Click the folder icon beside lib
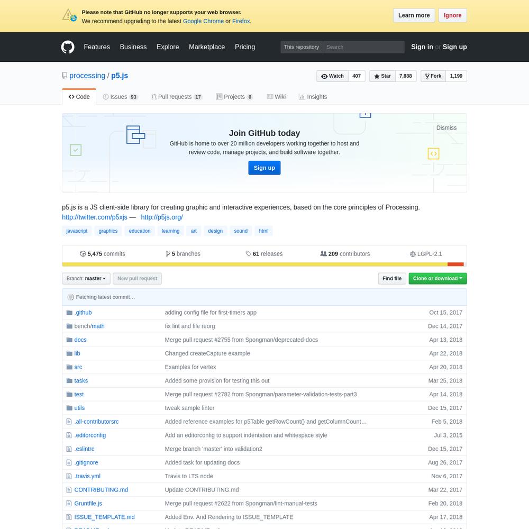Screen dimensions: 529x529 [x=69, y=353]
